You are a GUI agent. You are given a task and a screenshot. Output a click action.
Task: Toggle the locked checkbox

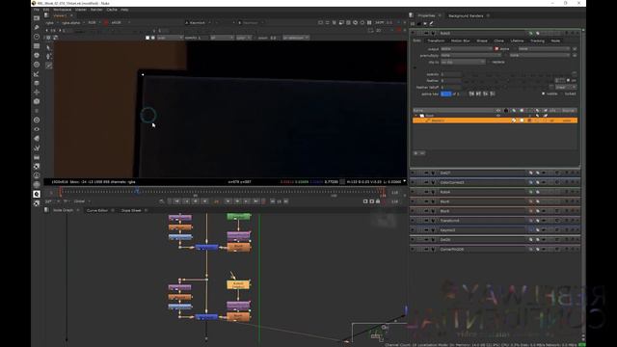click(562, 93)
